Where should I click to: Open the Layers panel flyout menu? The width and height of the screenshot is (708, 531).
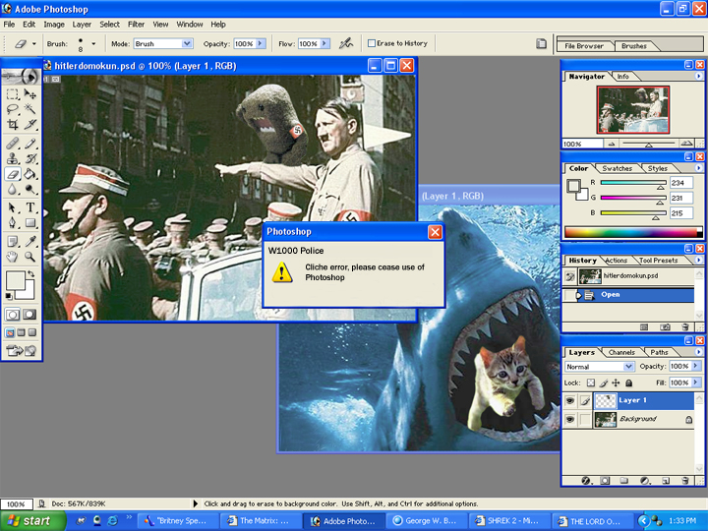[699, 352]
